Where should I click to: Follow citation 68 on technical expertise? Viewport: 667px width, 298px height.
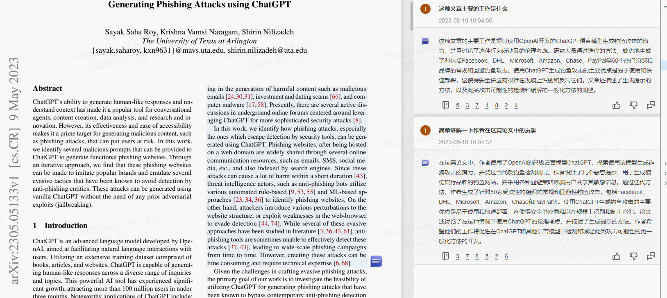pos(345,263)
